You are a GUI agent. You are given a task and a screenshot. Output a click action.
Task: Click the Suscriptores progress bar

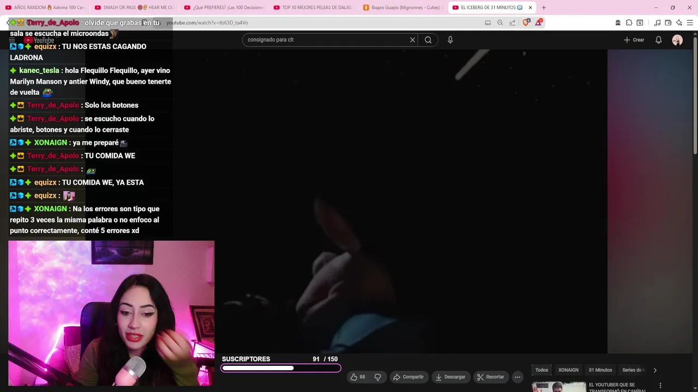click(281, 369)
